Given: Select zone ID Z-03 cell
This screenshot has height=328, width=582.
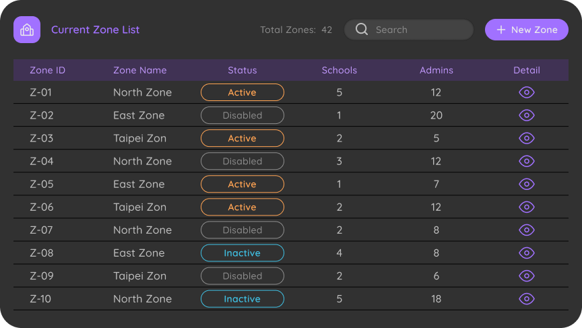Looking at the screenshot, I should 42,138.
